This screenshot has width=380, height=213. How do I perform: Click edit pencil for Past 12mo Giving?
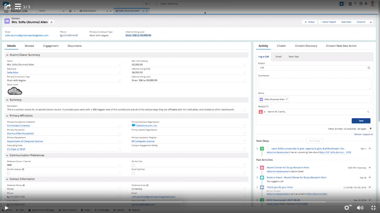[x=245, y=64]
